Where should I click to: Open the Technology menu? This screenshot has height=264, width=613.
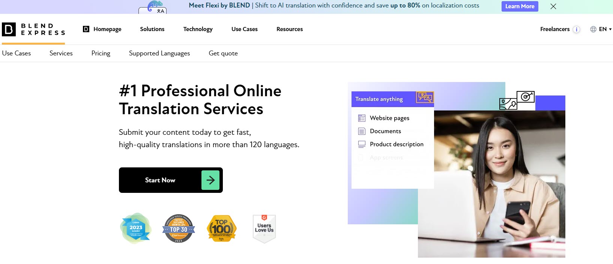pos(198,29)
